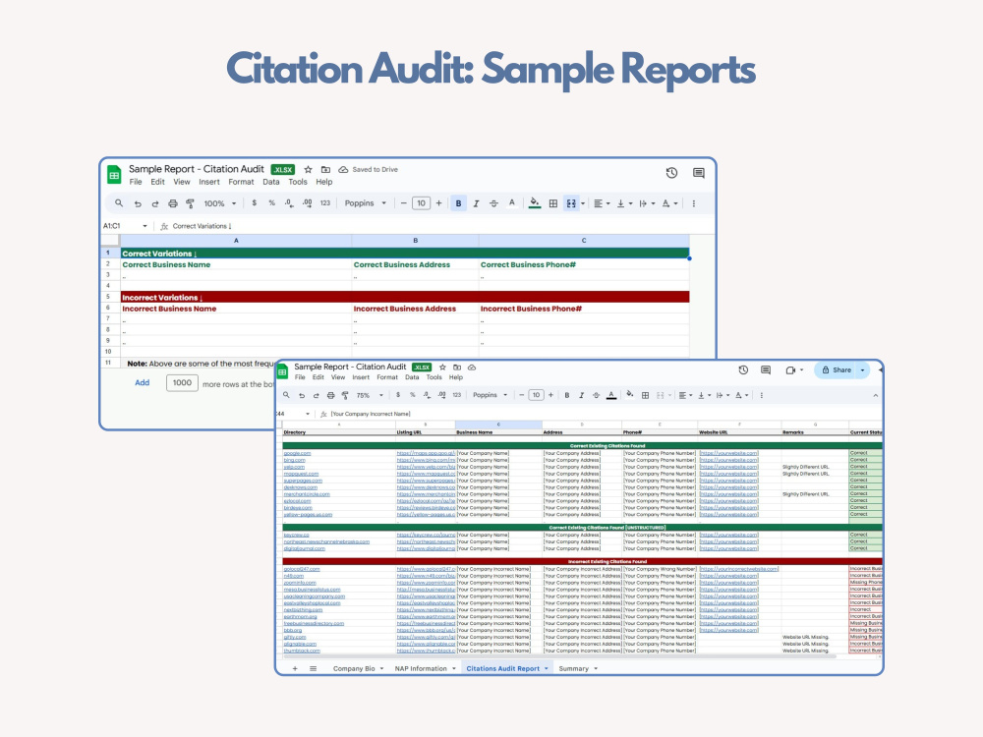Viewport: 983px width, 737px height.
Task: Apply percent format in the back window
Action: click(271, 203)
